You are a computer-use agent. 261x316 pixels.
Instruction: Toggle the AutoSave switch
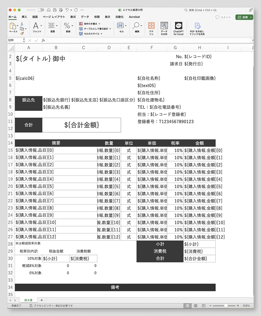point(41,10)
